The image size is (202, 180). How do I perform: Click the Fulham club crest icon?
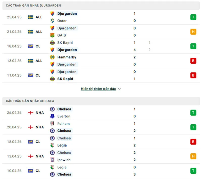[x=52, y=124]
